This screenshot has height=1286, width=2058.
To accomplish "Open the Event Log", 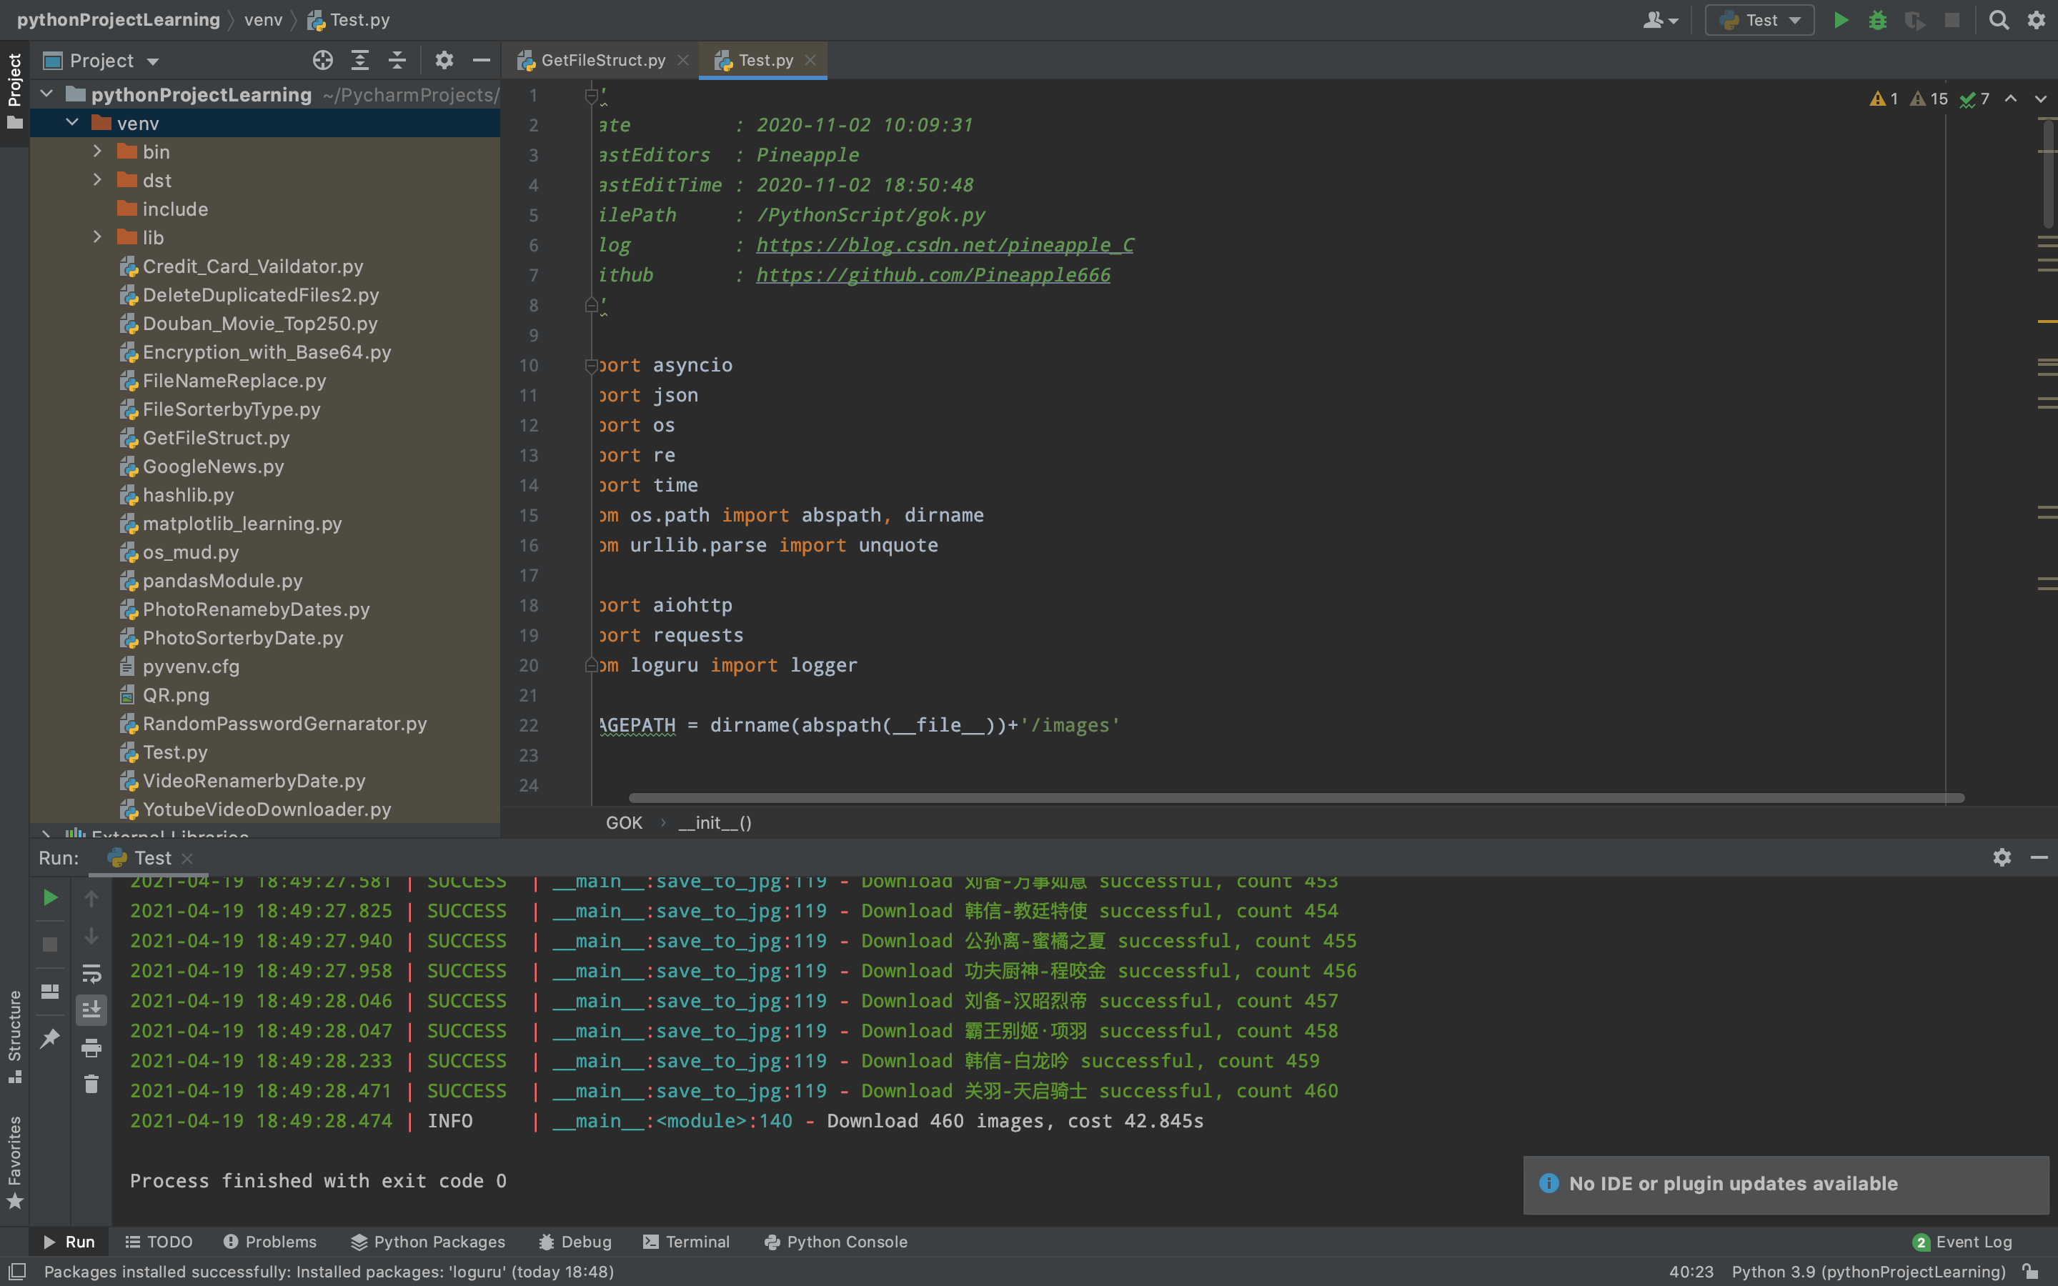I will (1963, 1242).
